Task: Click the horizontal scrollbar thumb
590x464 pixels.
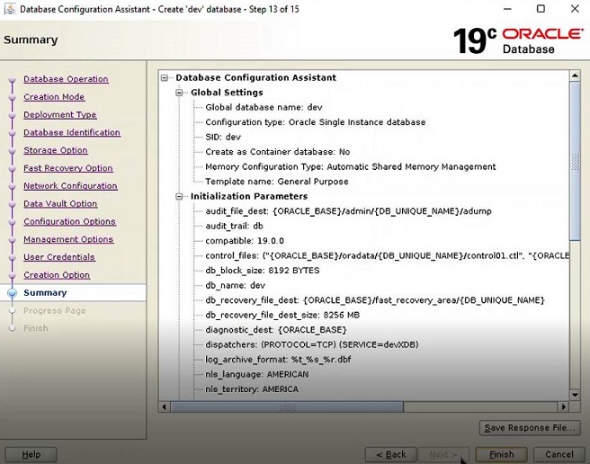Action: (x=287, y=406)
